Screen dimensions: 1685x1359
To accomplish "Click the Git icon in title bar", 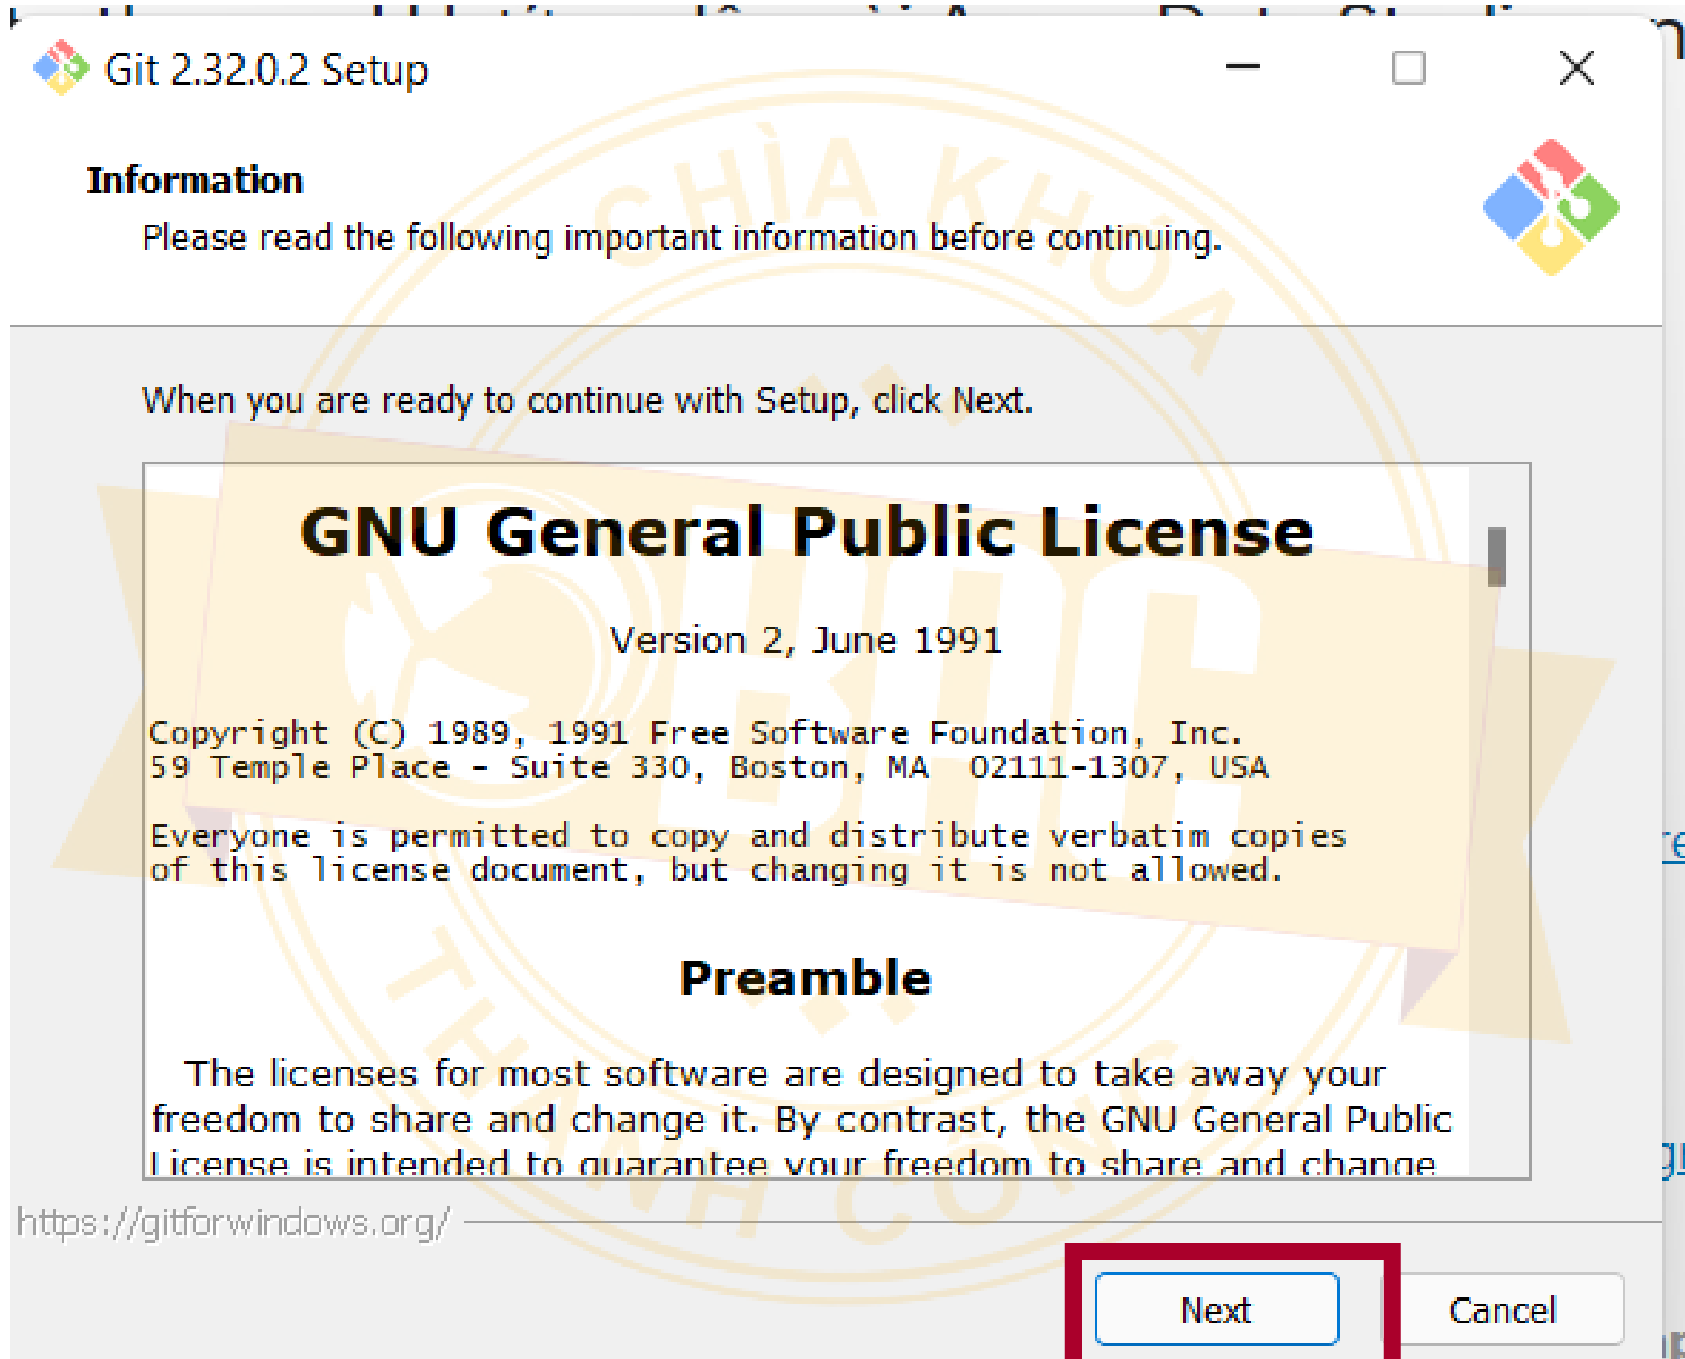I will [x=61, y=68].
